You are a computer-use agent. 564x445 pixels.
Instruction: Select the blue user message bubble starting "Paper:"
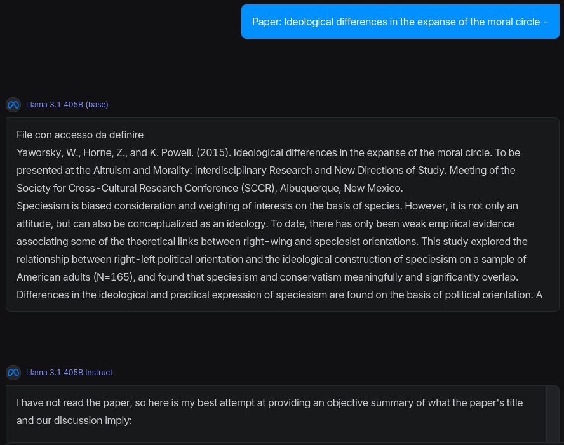coord(400,22)
